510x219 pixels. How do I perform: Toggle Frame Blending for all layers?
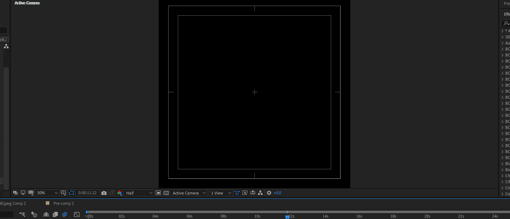pos(56,214)
